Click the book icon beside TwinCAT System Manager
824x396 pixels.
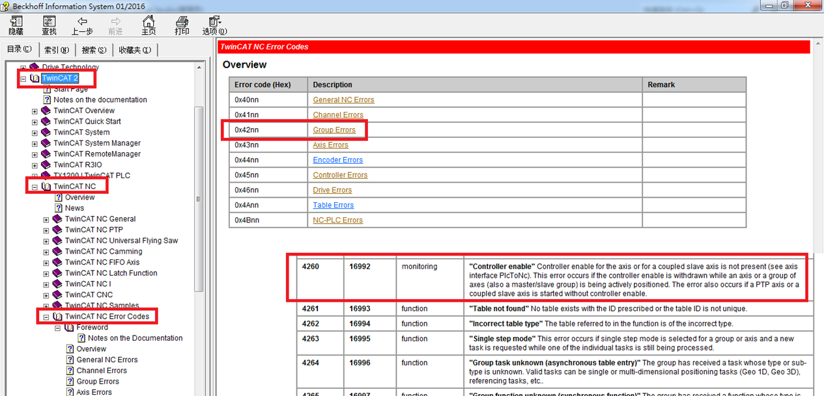coord(46,143)
